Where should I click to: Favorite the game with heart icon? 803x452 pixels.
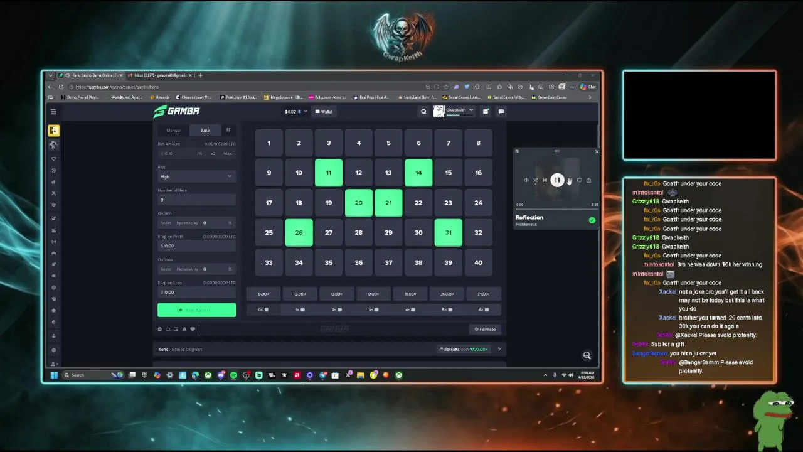click(193, 329)
